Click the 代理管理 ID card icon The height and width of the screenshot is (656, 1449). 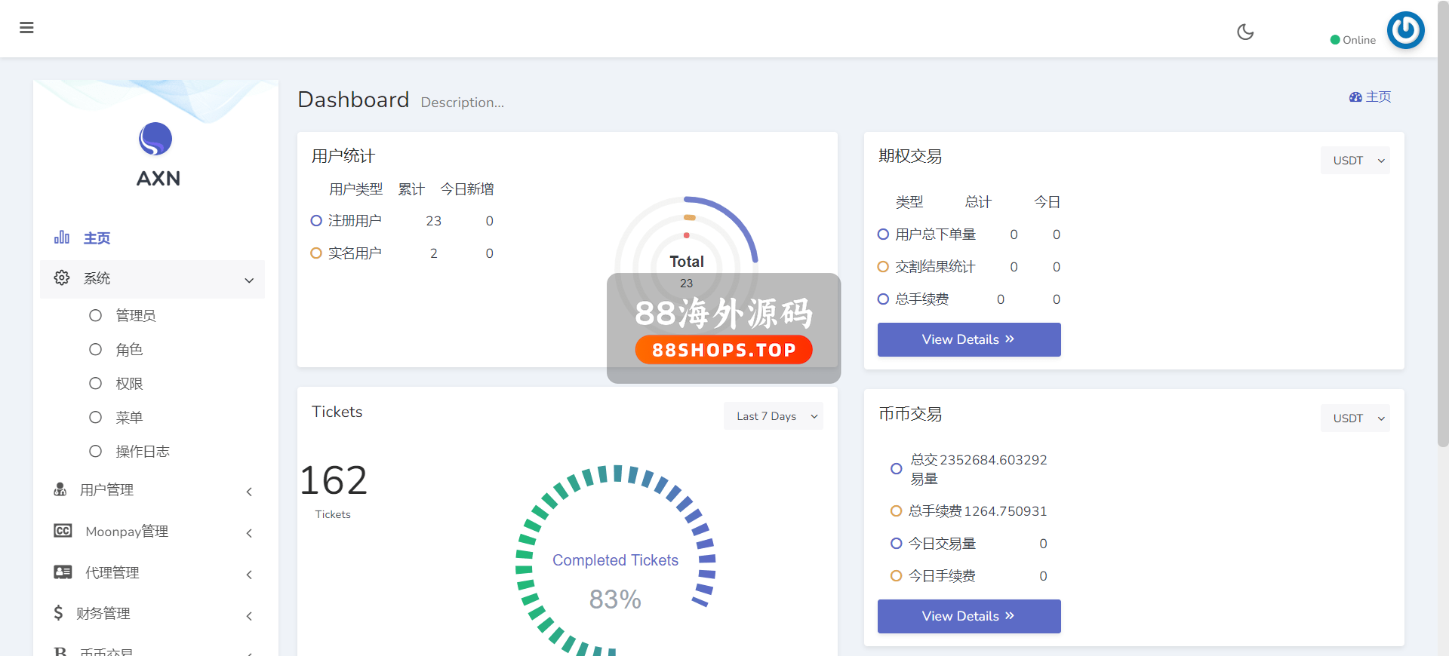click(x=63, y=572)
